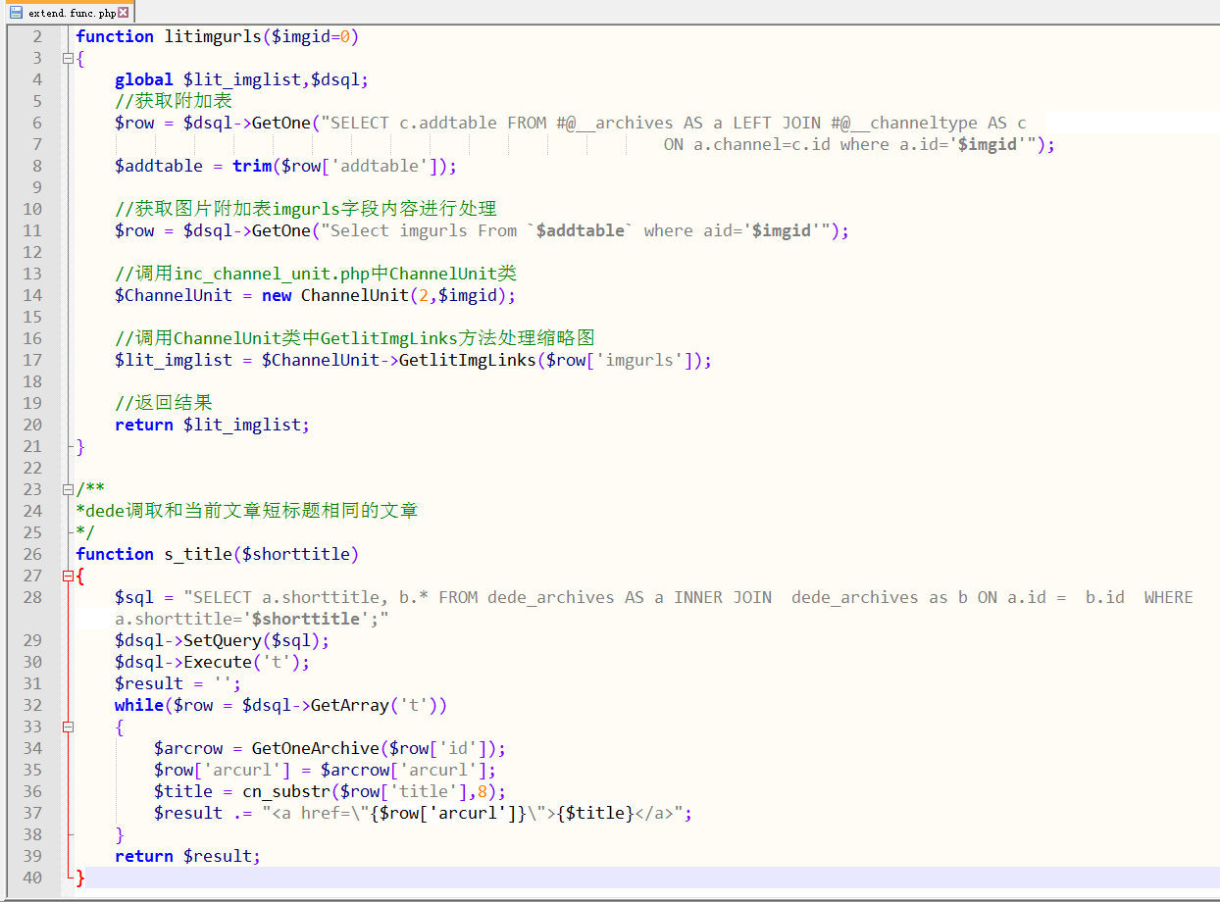Click line number 40 in the margin
The height and width of the screenshot is (903, 1220).
(32, 878)
